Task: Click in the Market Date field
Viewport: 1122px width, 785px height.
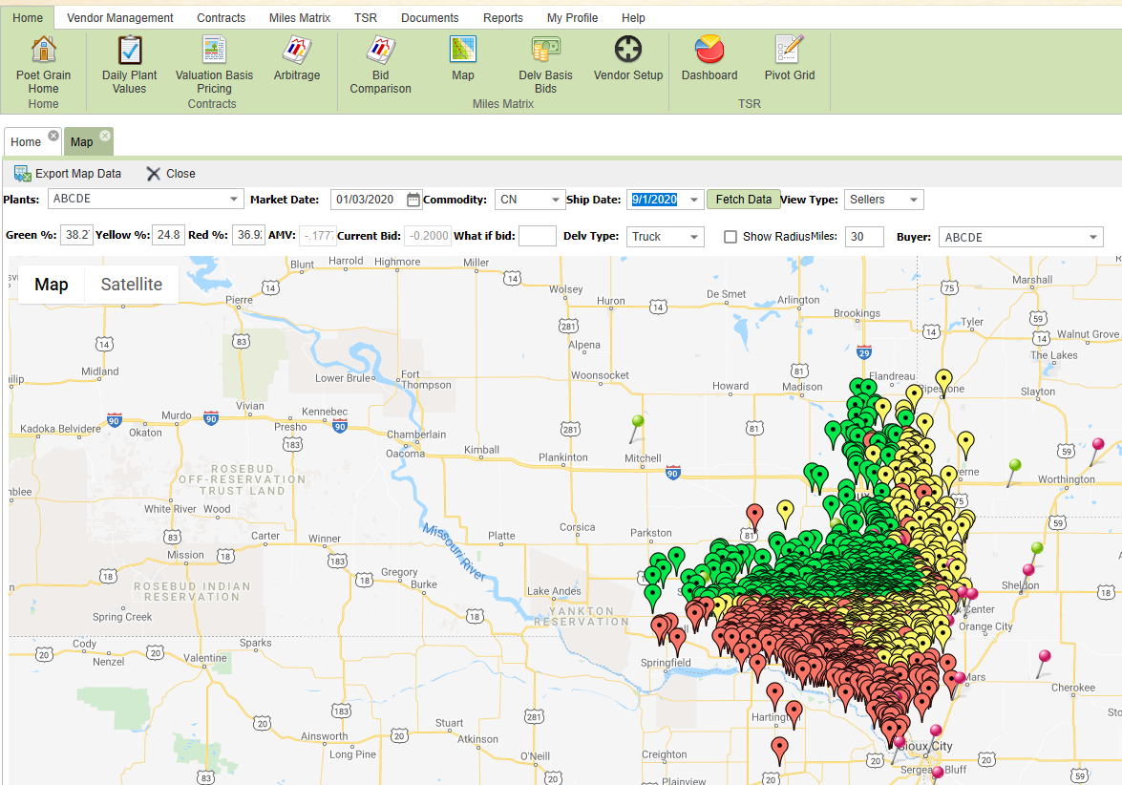Action: click(368, 200)
